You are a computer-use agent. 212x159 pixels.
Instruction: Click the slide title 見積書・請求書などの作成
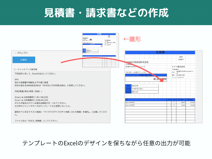pyautogui.click(x=106, y=13)
